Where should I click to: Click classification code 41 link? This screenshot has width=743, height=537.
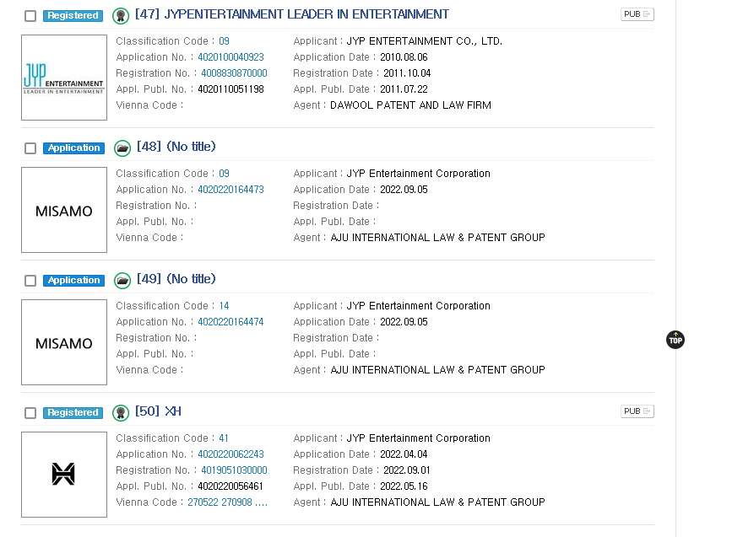click(224, 438)
